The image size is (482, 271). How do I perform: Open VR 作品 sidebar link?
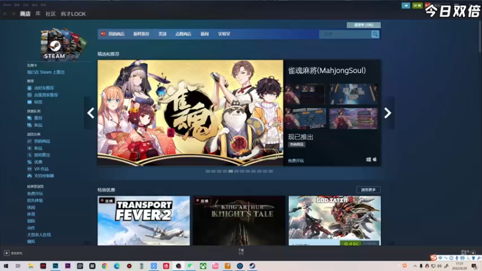41,169
